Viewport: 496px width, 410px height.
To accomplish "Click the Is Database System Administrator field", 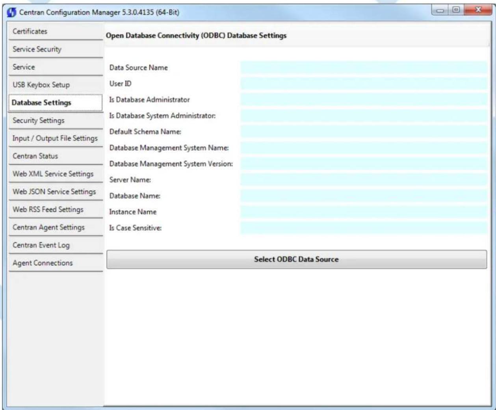I will pos(364,116).
